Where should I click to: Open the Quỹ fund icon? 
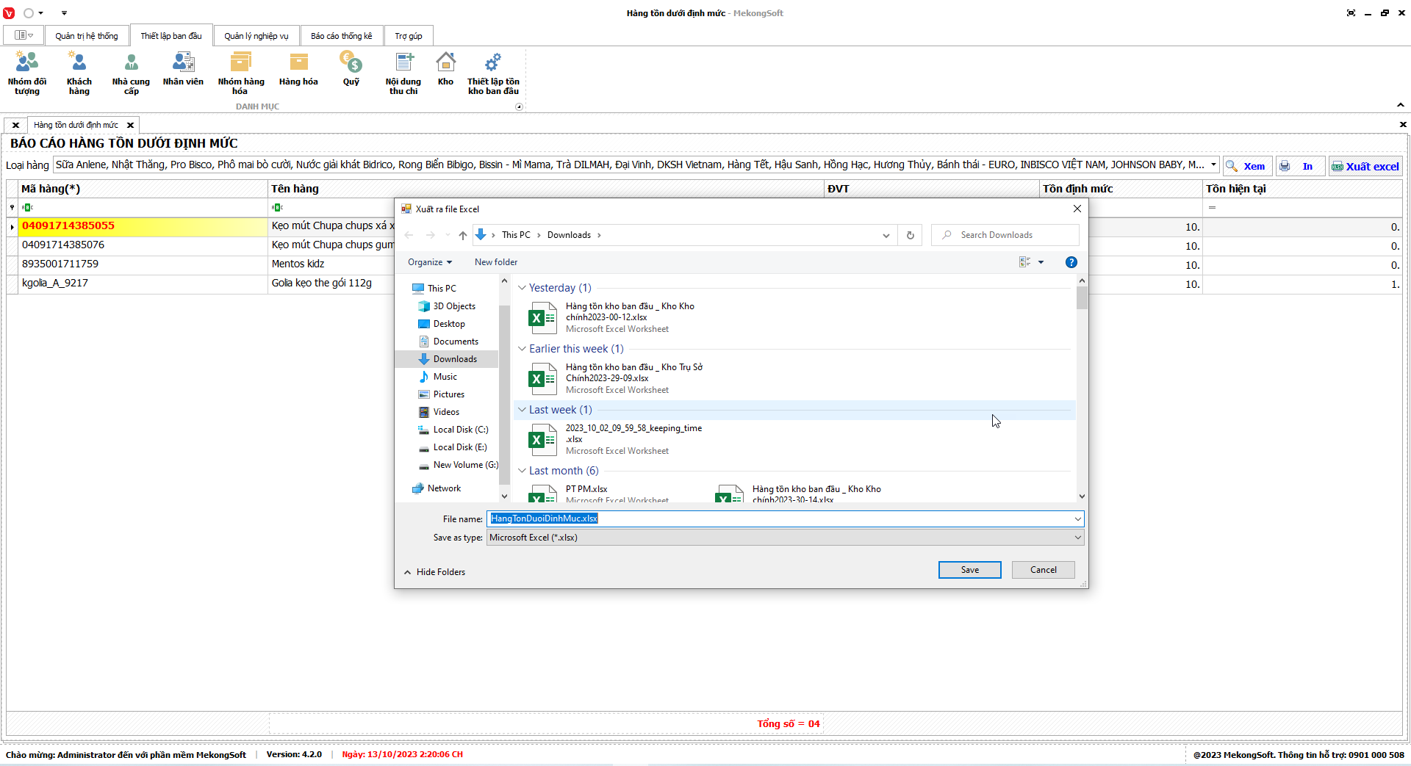351,69
